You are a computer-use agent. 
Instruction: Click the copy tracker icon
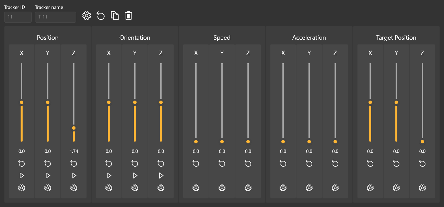(115, 15)
